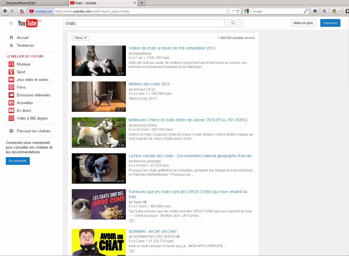Open the address bar history dropdown arrow
This screenshot has height=256, width=349.
pyautogui.click(x=233, y=11)
